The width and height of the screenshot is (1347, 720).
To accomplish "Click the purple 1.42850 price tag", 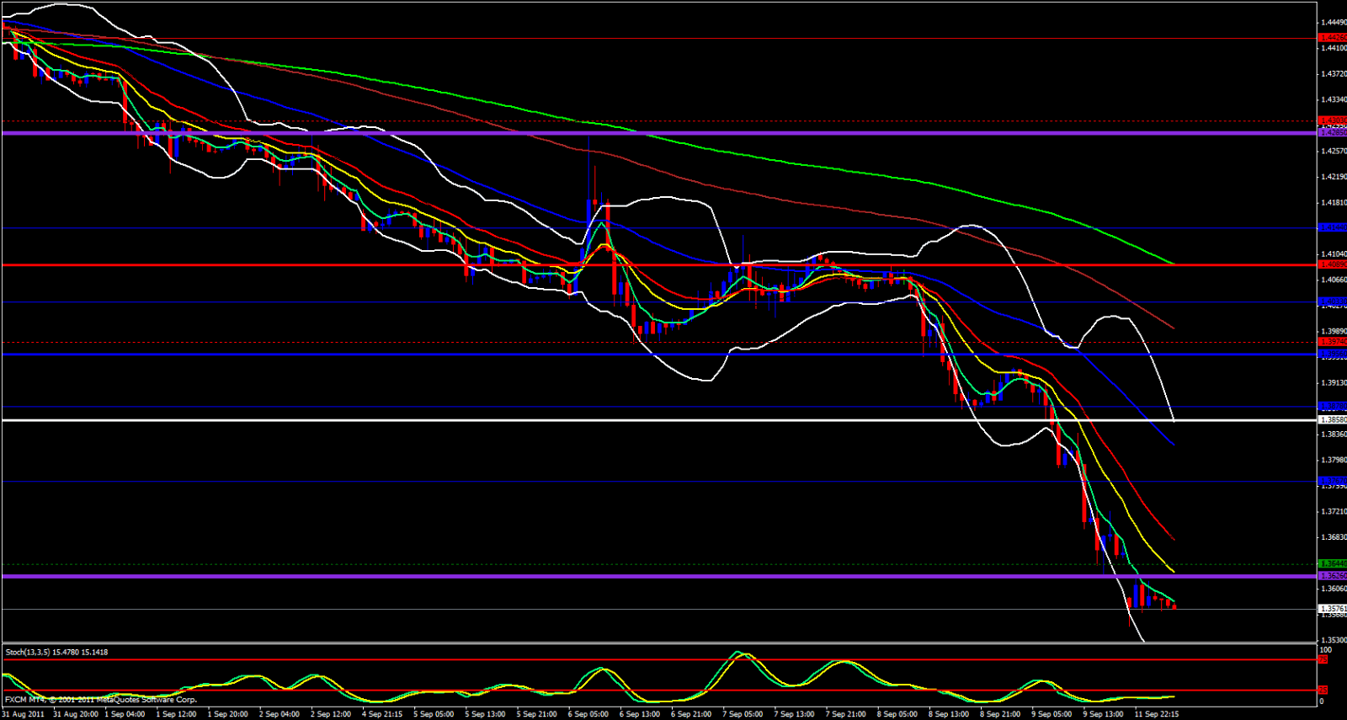I will point(1332,133).
